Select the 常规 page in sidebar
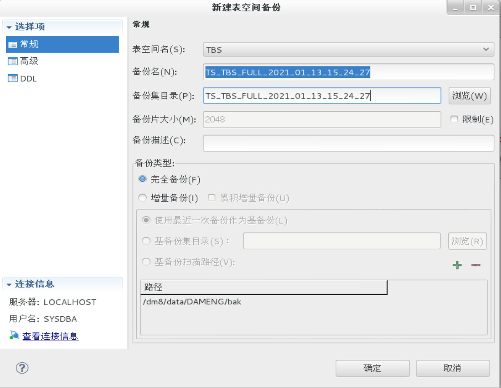This screenshot has height=388, width=501. (62, 44)
